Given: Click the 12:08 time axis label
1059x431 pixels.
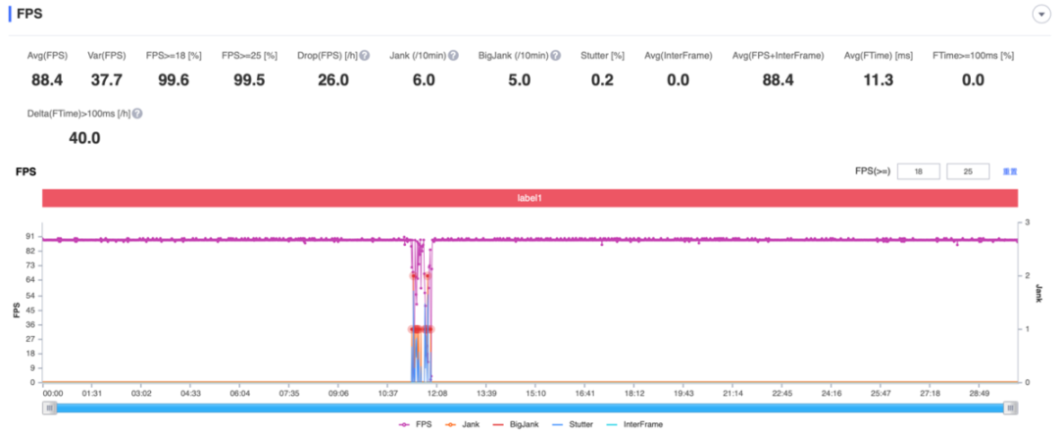Looking at the screenshot, I should pos(437,393).
